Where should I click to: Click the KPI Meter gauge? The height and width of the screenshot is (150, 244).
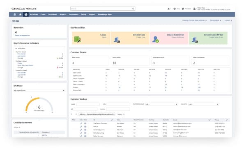click(39, 105)
